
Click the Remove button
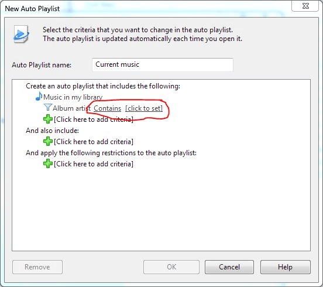[x=37, y=267]
